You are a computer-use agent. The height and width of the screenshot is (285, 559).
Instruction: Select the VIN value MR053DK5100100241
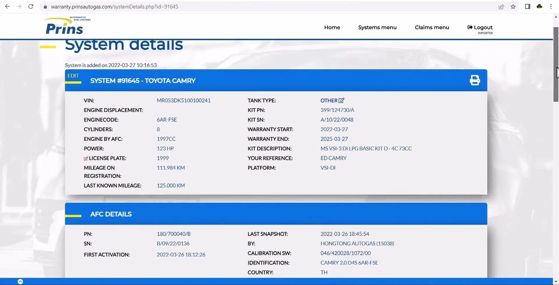pos(184,100)
